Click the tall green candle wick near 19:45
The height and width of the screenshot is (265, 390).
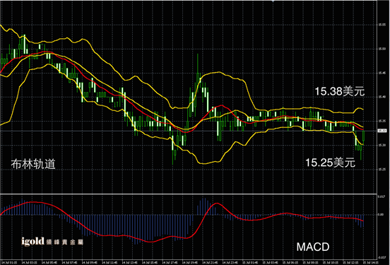198,64
